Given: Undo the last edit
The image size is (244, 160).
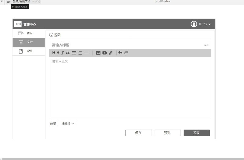Looking at the screenshot, I should point(120,53).
